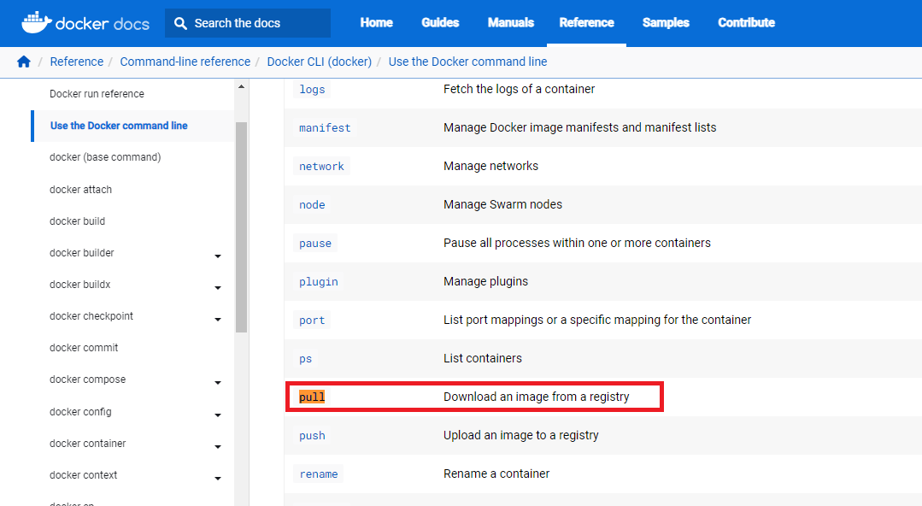Expand the docker container submenu arrow
Viewport: 922px width, 506px height.
218,446
